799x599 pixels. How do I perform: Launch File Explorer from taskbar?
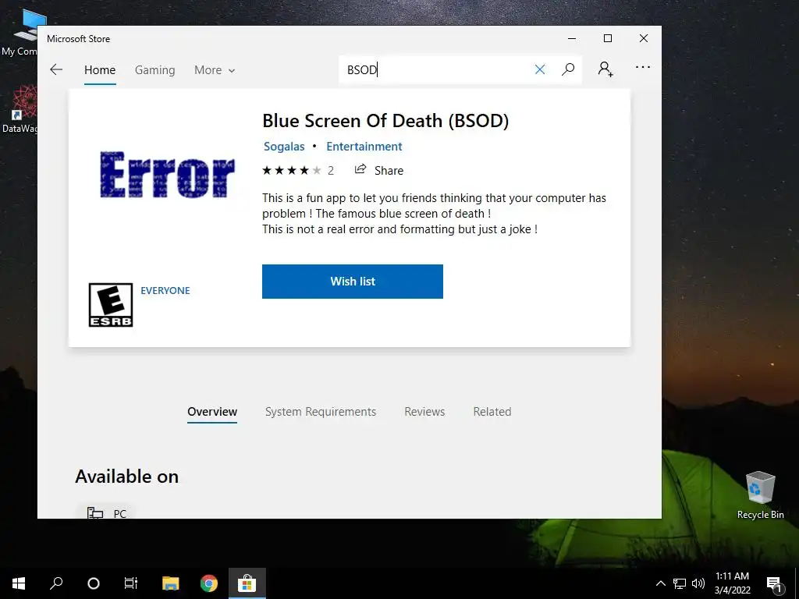pos(171,583)
